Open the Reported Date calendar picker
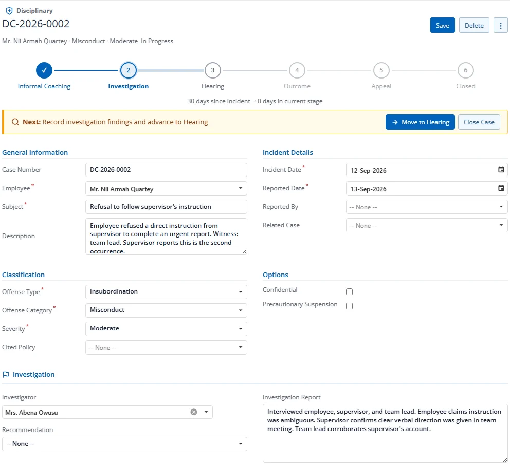This screenshot has width=510, height=469. 501,188
